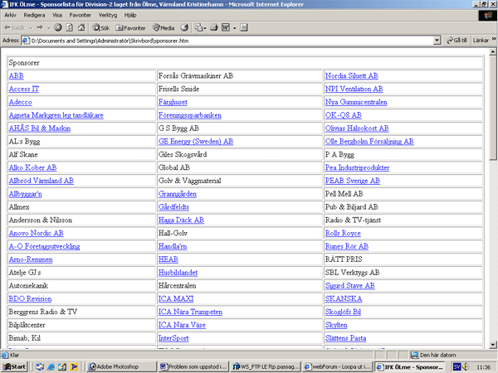Expand the Länkar links chevron
The height and width of the screenshot is (373, 498).
click(x=494, y=39)
